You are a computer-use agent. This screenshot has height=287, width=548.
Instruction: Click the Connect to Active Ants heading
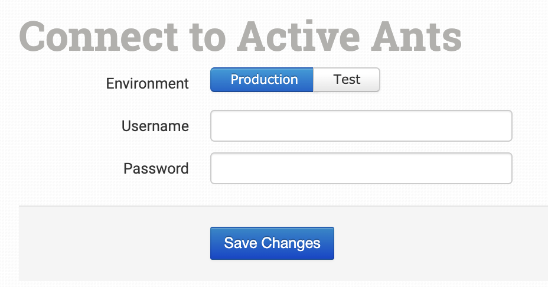[240, 36]
